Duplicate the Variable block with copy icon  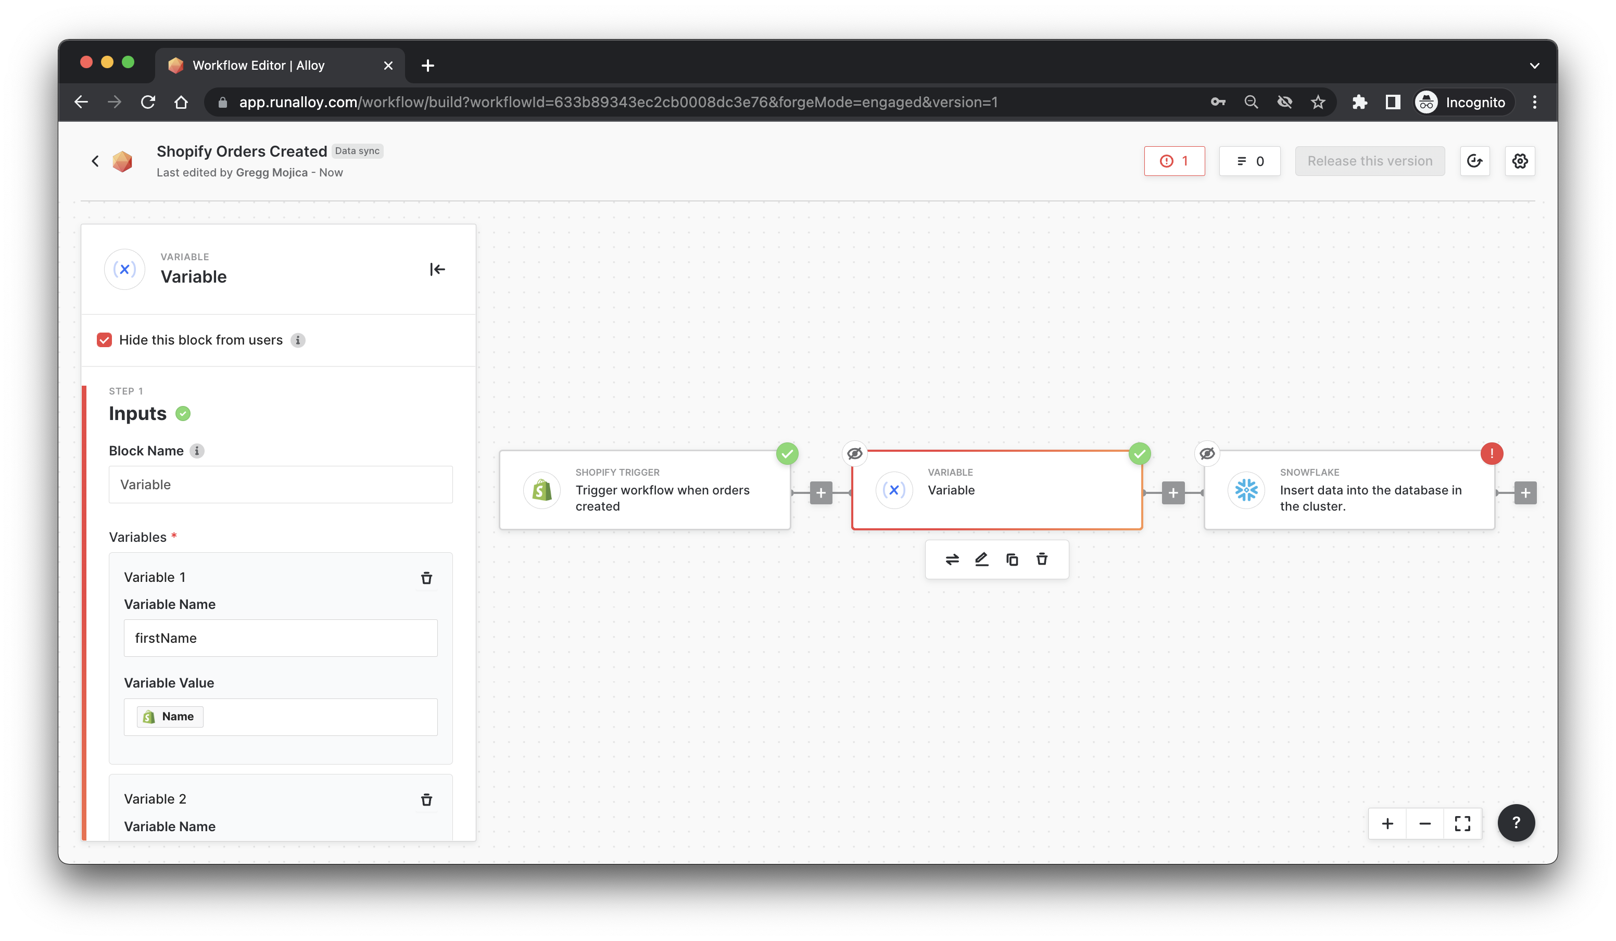pos(1012,559)
